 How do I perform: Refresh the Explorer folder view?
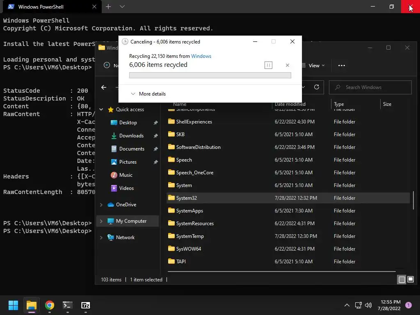[x=317, y=87]
